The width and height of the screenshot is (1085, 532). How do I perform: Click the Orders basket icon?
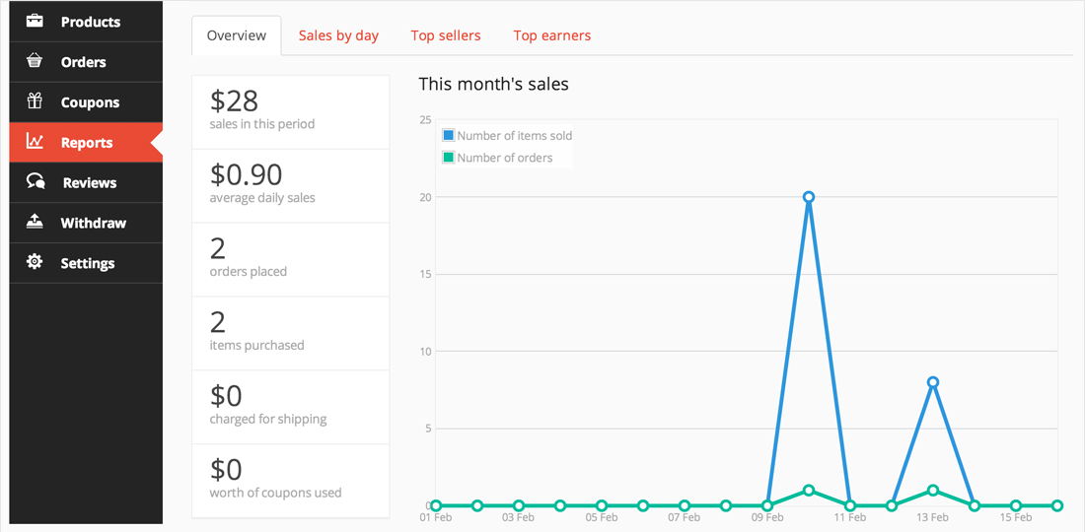point(35,61)
